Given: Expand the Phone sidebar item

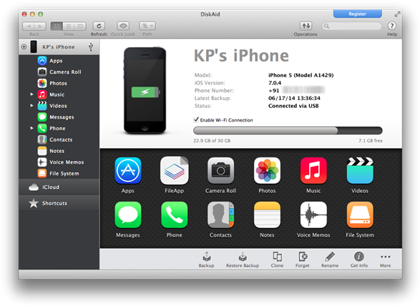Looking at the screenshot, I should (31, 128).
